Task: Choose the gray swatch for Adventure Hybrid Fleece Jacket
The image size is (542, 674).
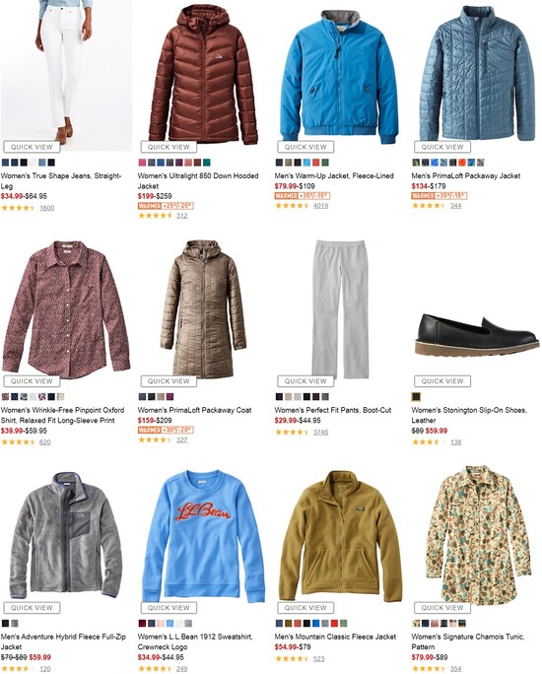Action: click(x=15, y=624)
